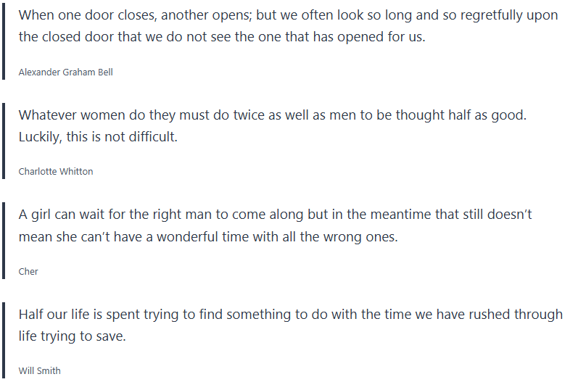
Task: Click the line starting 'mean she can't have'
Action: tap(208, 237)
